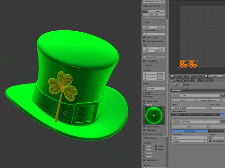
Task: Click the context icon next to the pin
Action: [x=175, y=84]
